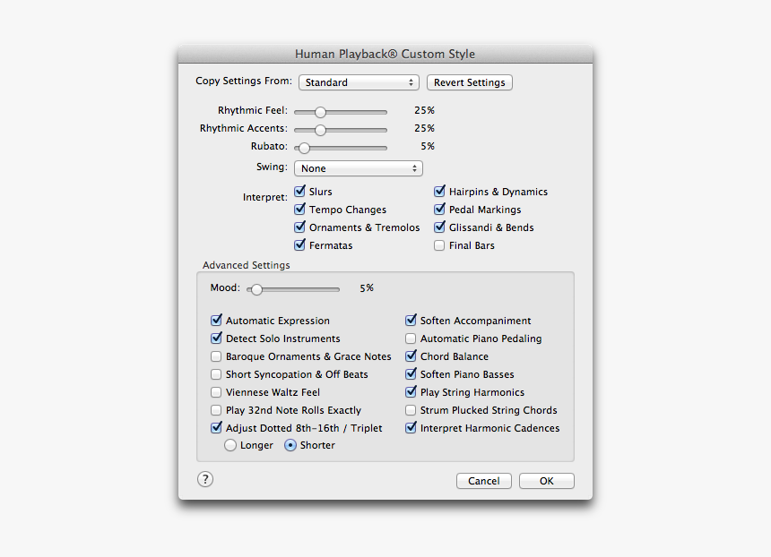This screenshot has width=771, height=557.
Task: Click the Rubato slider handle
Action: coord(305,148)
